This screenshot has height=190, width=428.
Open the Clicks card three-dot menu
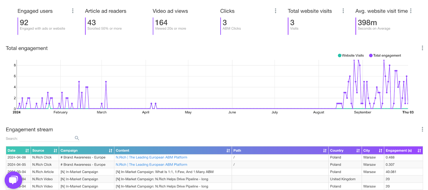(276, 11)
